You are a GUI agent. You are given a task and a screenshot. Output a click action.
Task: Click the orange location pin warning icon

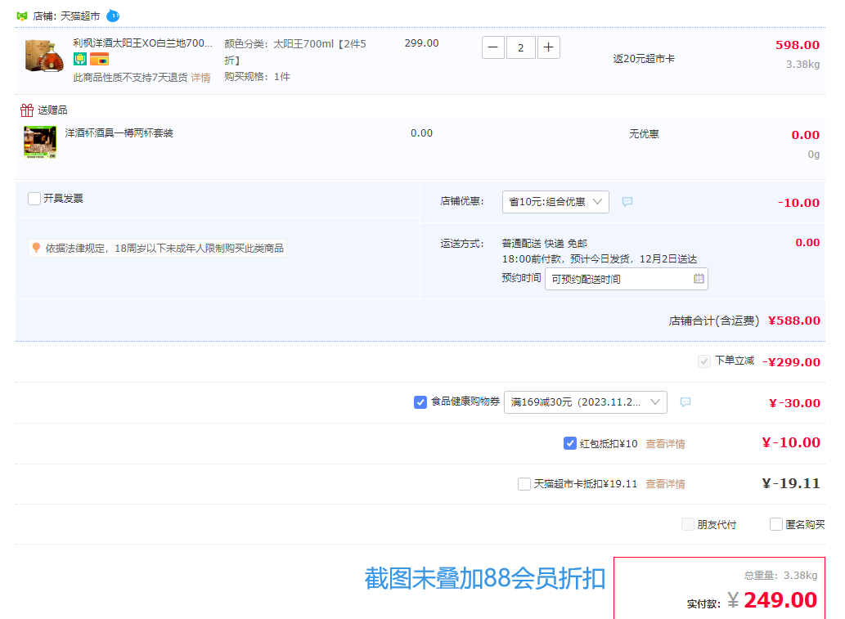tap(36, 248)
